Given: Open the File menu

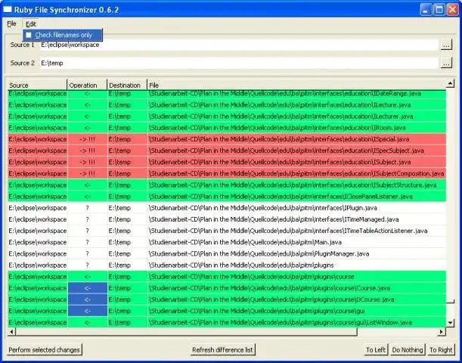Looking at the screenshot, I should pyautogui.click(x=11, y=23).
